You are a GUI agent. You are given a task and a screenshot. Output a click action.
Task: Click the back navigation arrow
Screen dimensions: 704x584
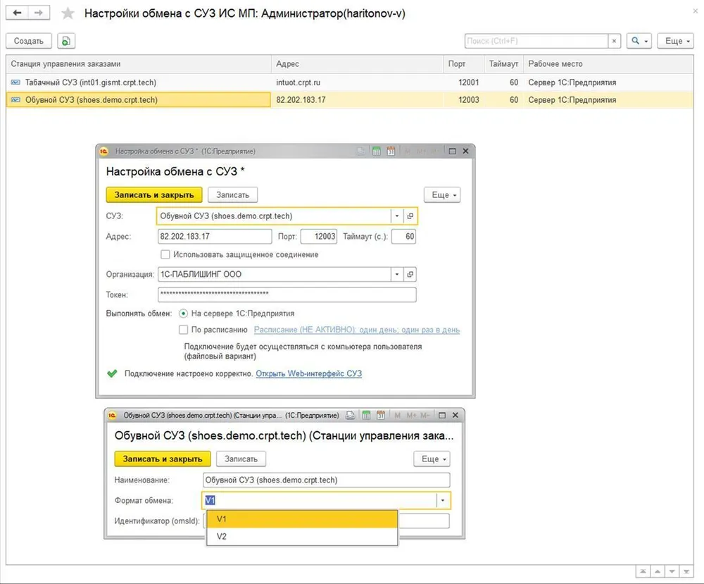pyautogui.click(x=17, y=13)
